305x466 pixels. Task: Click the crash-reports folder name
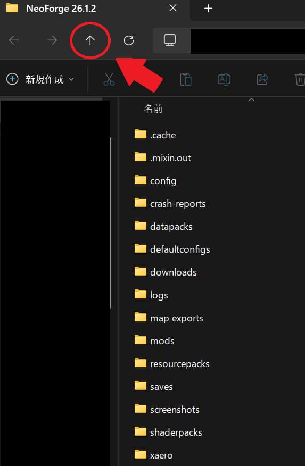[x=178, y=204]
